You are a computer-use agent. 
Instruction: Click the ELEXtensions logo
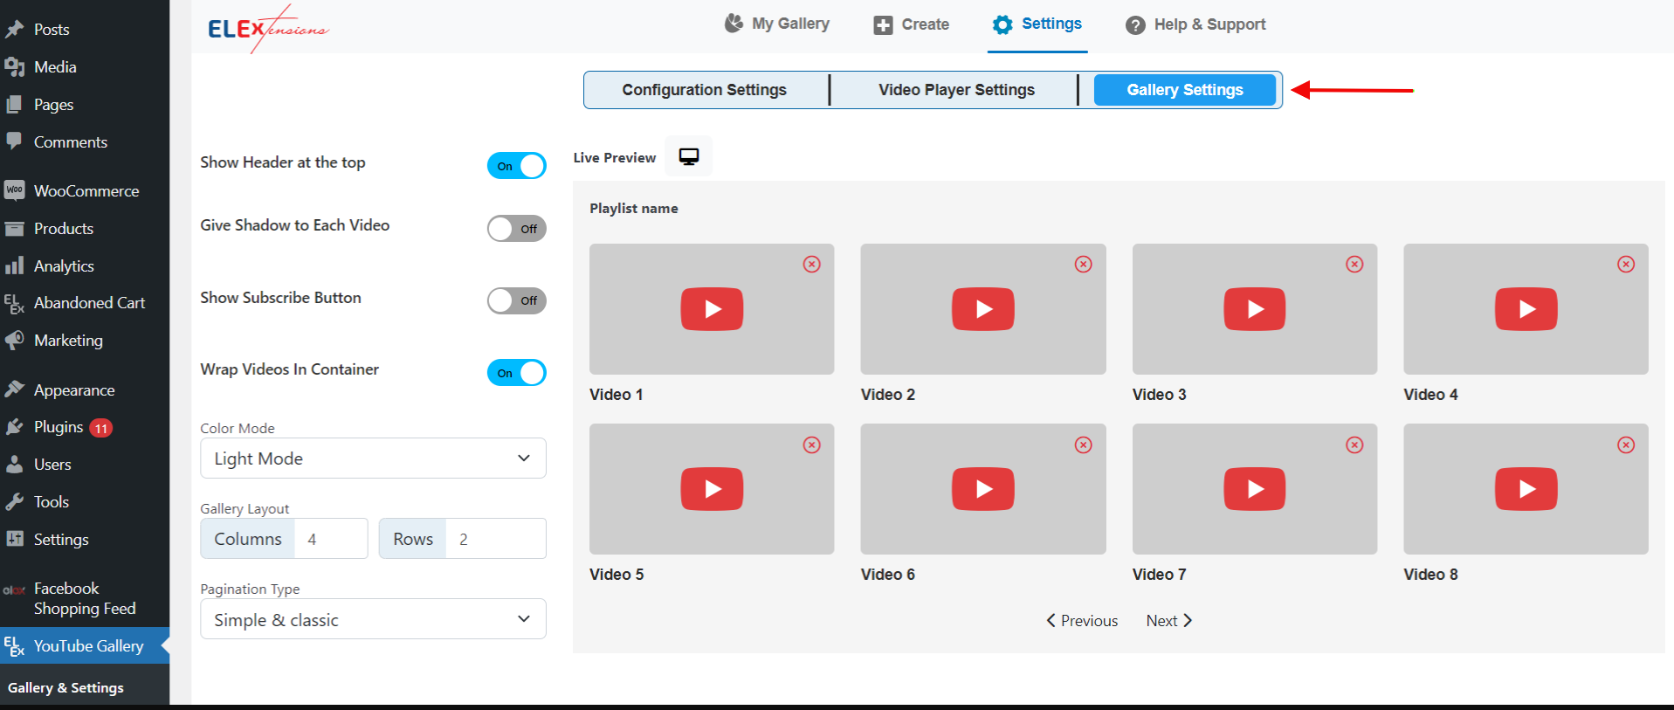click(268, 29)
